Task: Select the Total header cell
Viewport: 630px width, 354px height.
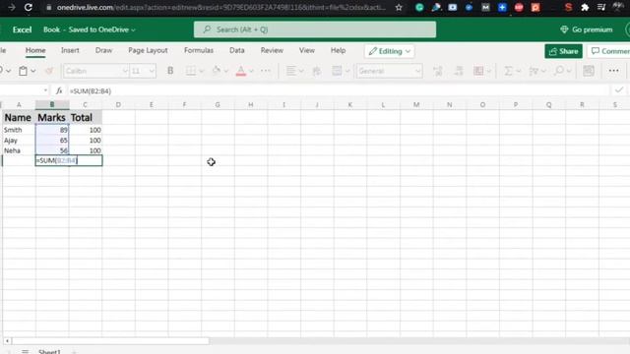Action: (x=86, y=118)
